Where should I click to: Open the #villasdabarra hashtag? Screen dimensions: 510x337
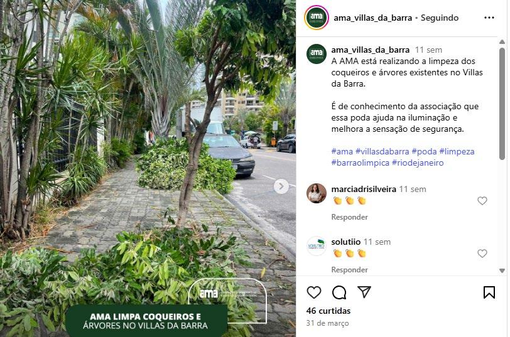click(x=382, y=151)
